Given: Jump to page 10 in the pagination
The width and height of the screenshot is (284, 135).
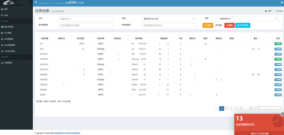Looking at the screenshot, I should pyautogui.click(x=251, y=108).
